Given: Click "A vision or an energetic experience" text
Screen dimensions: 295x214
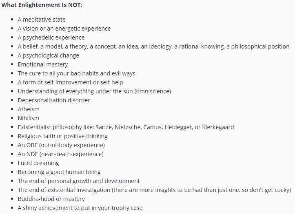Looking at the screenshot, I should [64, 29].
